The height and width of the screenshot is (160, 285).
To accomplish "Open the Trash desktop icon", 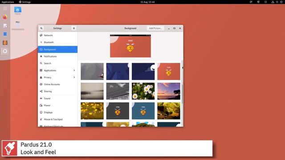I will click(18, 26).
